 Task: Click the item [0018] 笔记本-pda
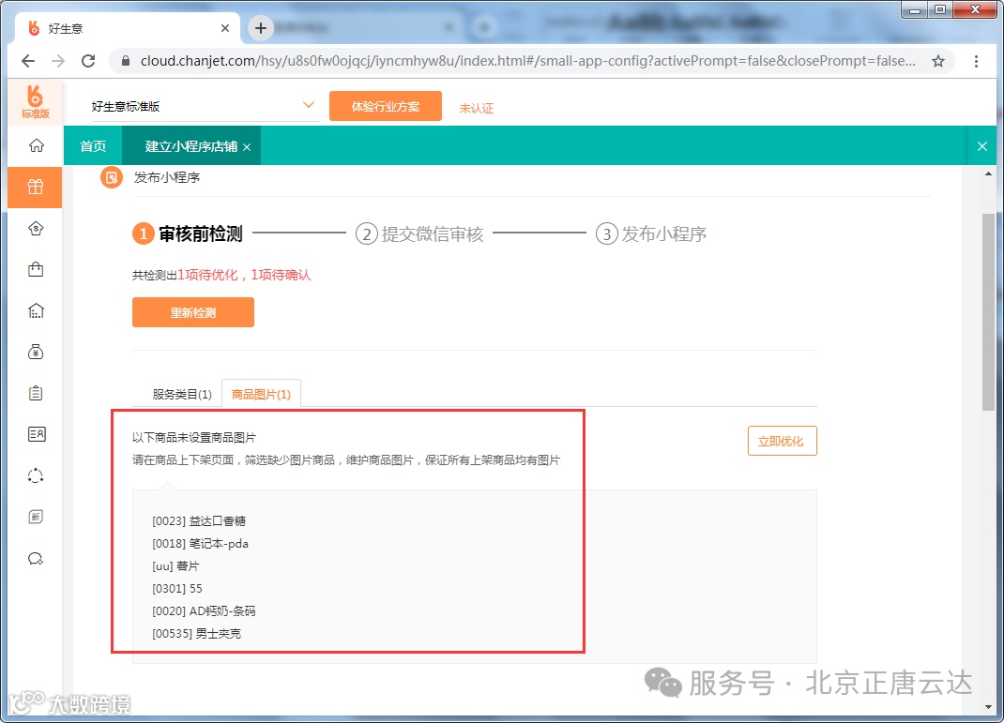coord(201,543)
